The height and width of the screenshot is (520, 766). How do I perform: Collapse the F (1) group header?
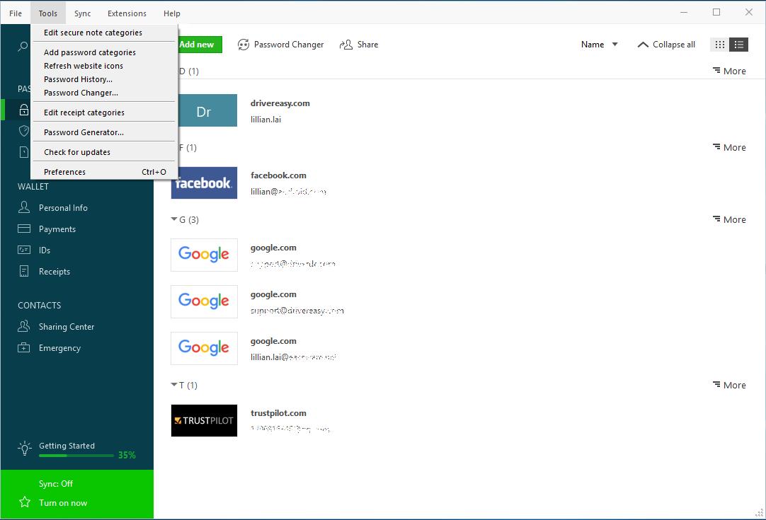[x=188, y=147]
